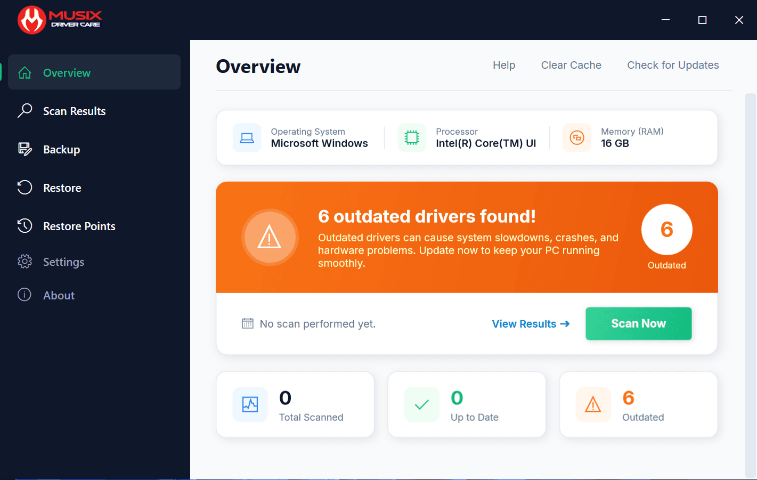The width and height of the screenshot is (757, 480).
Task: Click the Operating System laptop icon
Action: tap(247, 137)
